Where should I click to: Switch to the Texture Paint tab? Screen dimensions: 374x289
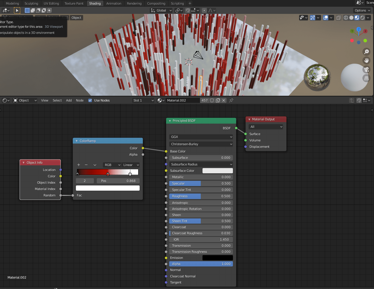74,3
